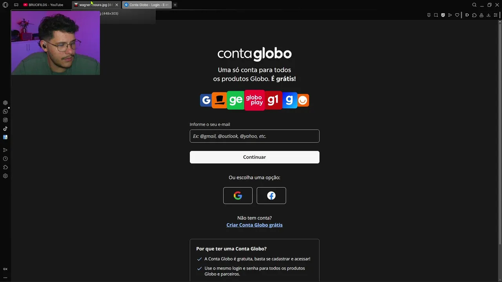Open ChatGPT from the sidebar
Viewport: 502px width, 282px height.
(x=5, y=103)
